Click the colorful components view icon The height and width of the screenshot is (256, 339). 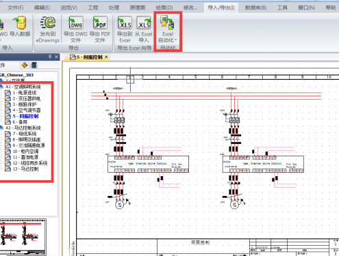pos(25,66)
